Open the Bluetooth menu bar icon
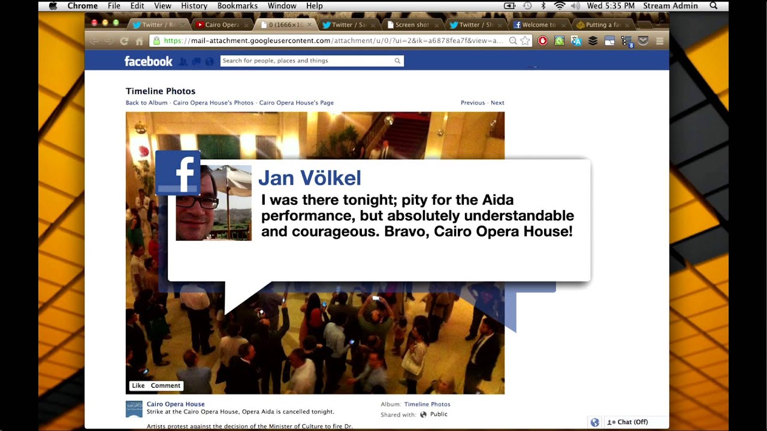The image size is (767, 431). [x=543, y=6]
